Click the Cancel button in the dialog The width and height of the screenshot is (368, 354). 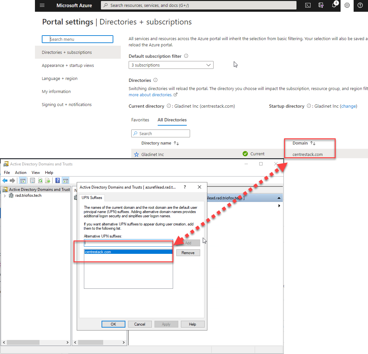pyautogui.click(x=140, y=324)
